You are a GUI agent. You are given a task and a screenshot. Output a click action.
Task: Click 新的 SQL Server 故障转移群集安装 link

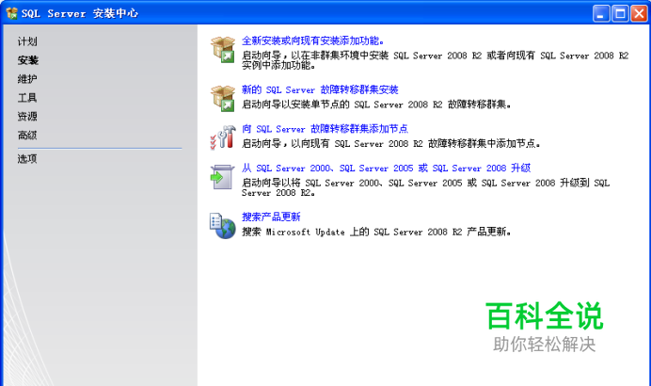(x=320, y=89)
